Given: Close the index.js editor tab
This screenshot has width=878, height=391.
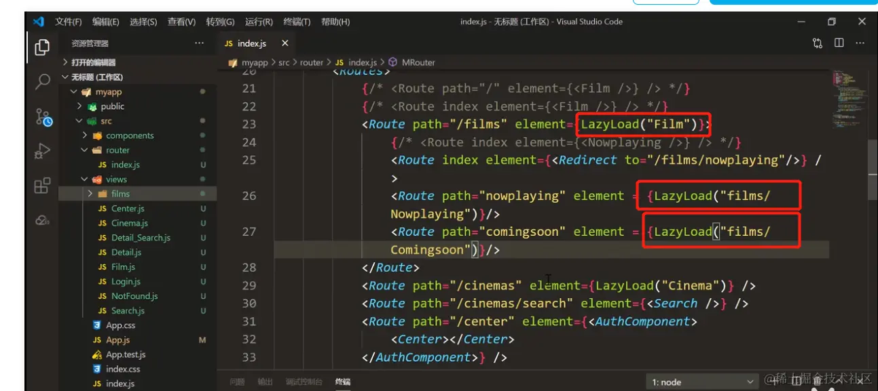Looking at the screenshot, I should (285, 43).
